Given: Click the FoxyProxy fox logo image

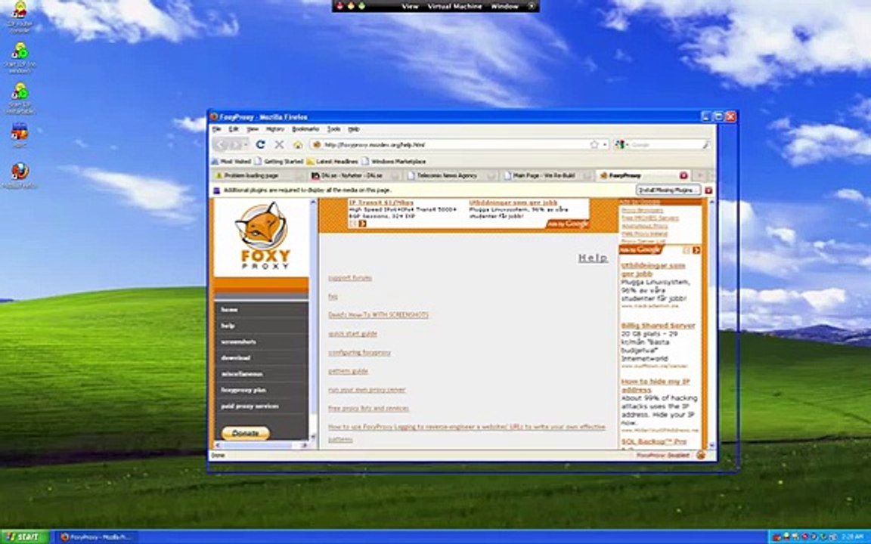Looking at the screenshot, I should coord(262,236).
